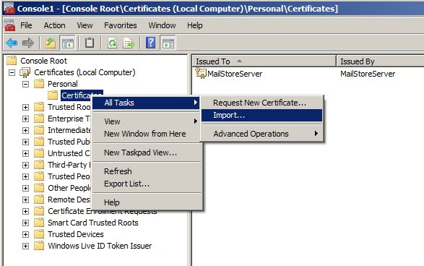
Task: Click the console icon in the title bar
Action: [x=9, y=8]
